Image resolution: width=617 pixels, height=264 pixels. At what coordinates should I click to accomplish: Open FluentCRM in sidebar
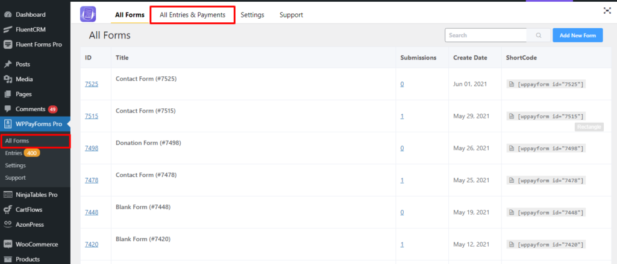click(x=31, y=29)
